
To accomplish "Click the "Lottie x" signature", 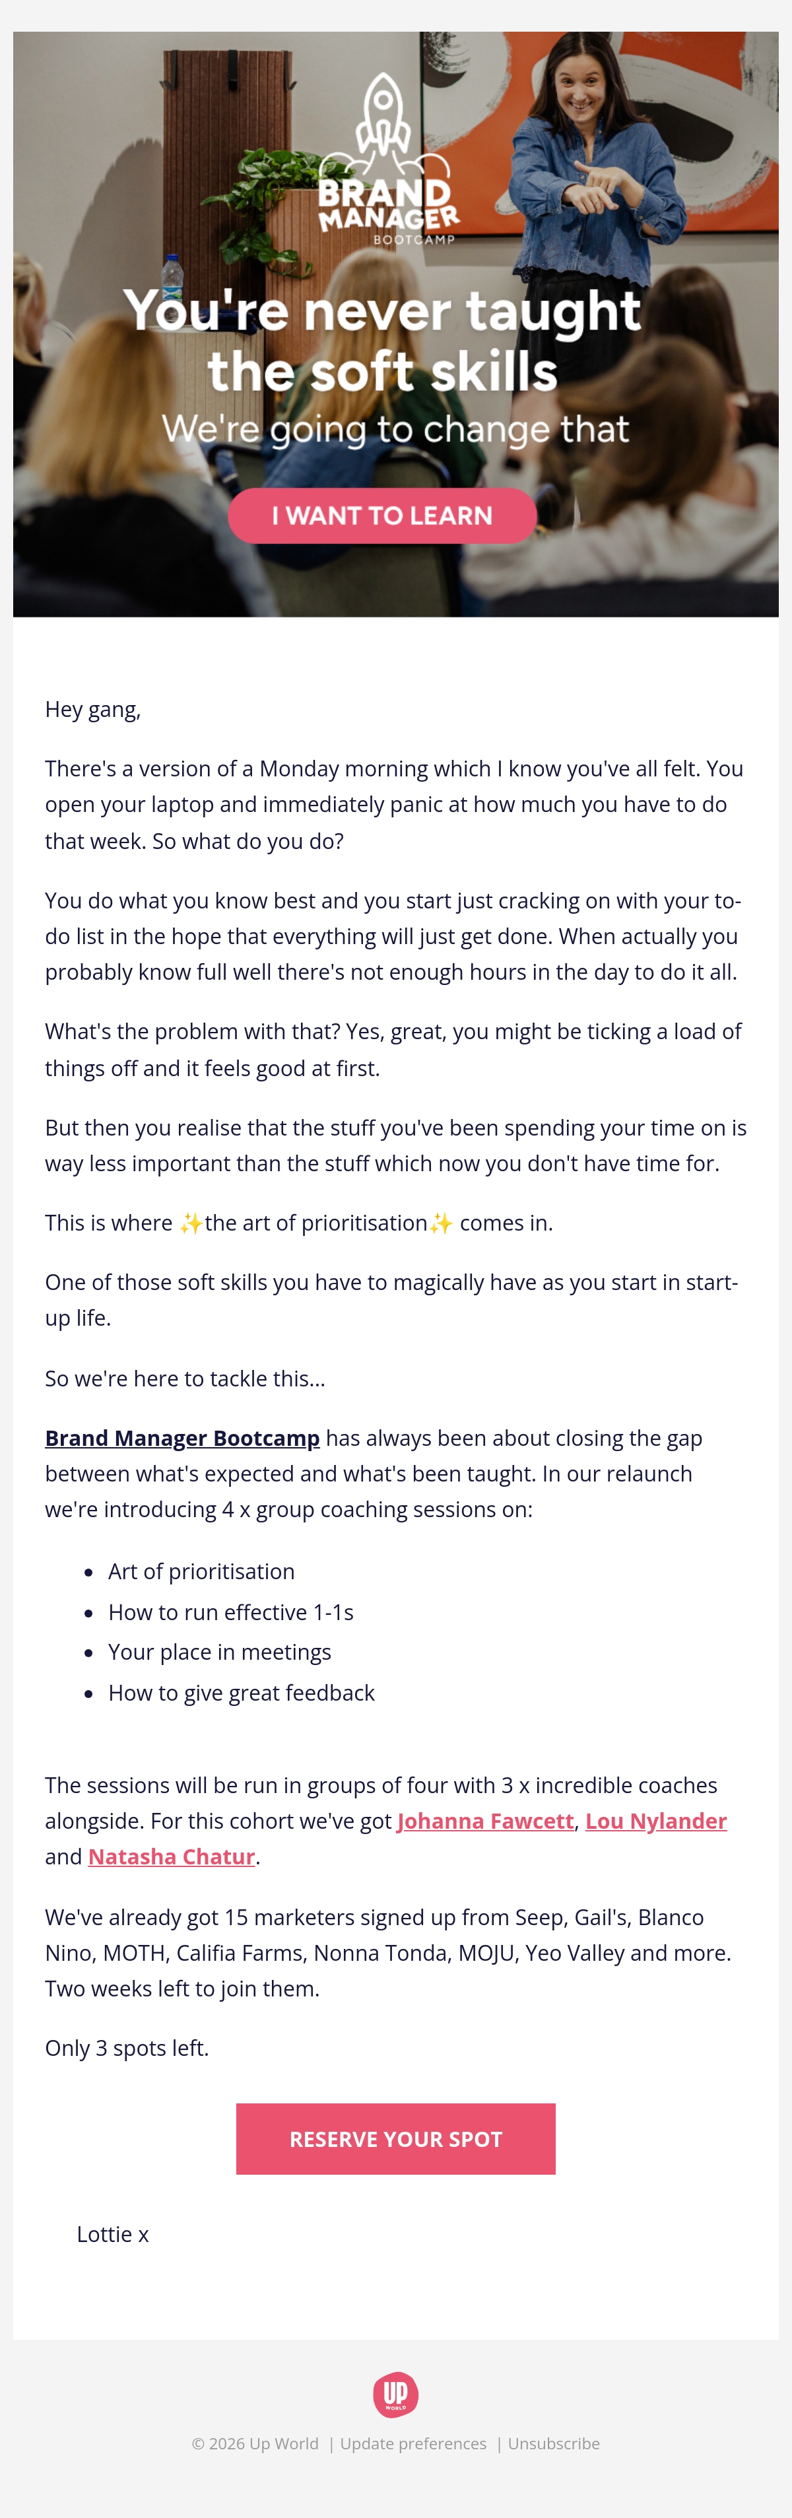I will (112, 2233).
